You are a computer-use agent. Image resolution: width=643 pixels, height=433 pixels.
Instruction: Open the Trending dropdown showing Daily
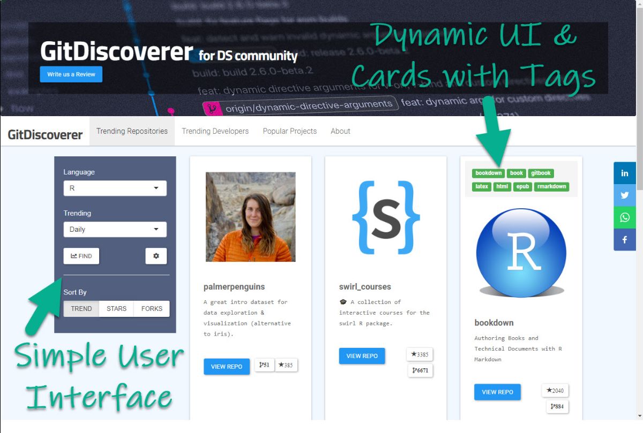pos(115,229)
